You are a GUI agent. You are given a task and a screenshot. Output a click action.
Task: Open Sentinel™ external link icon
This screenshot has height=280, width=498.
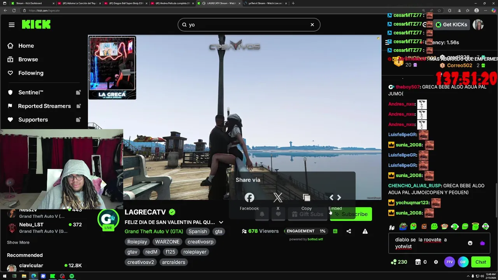click(x=78, y=93)
